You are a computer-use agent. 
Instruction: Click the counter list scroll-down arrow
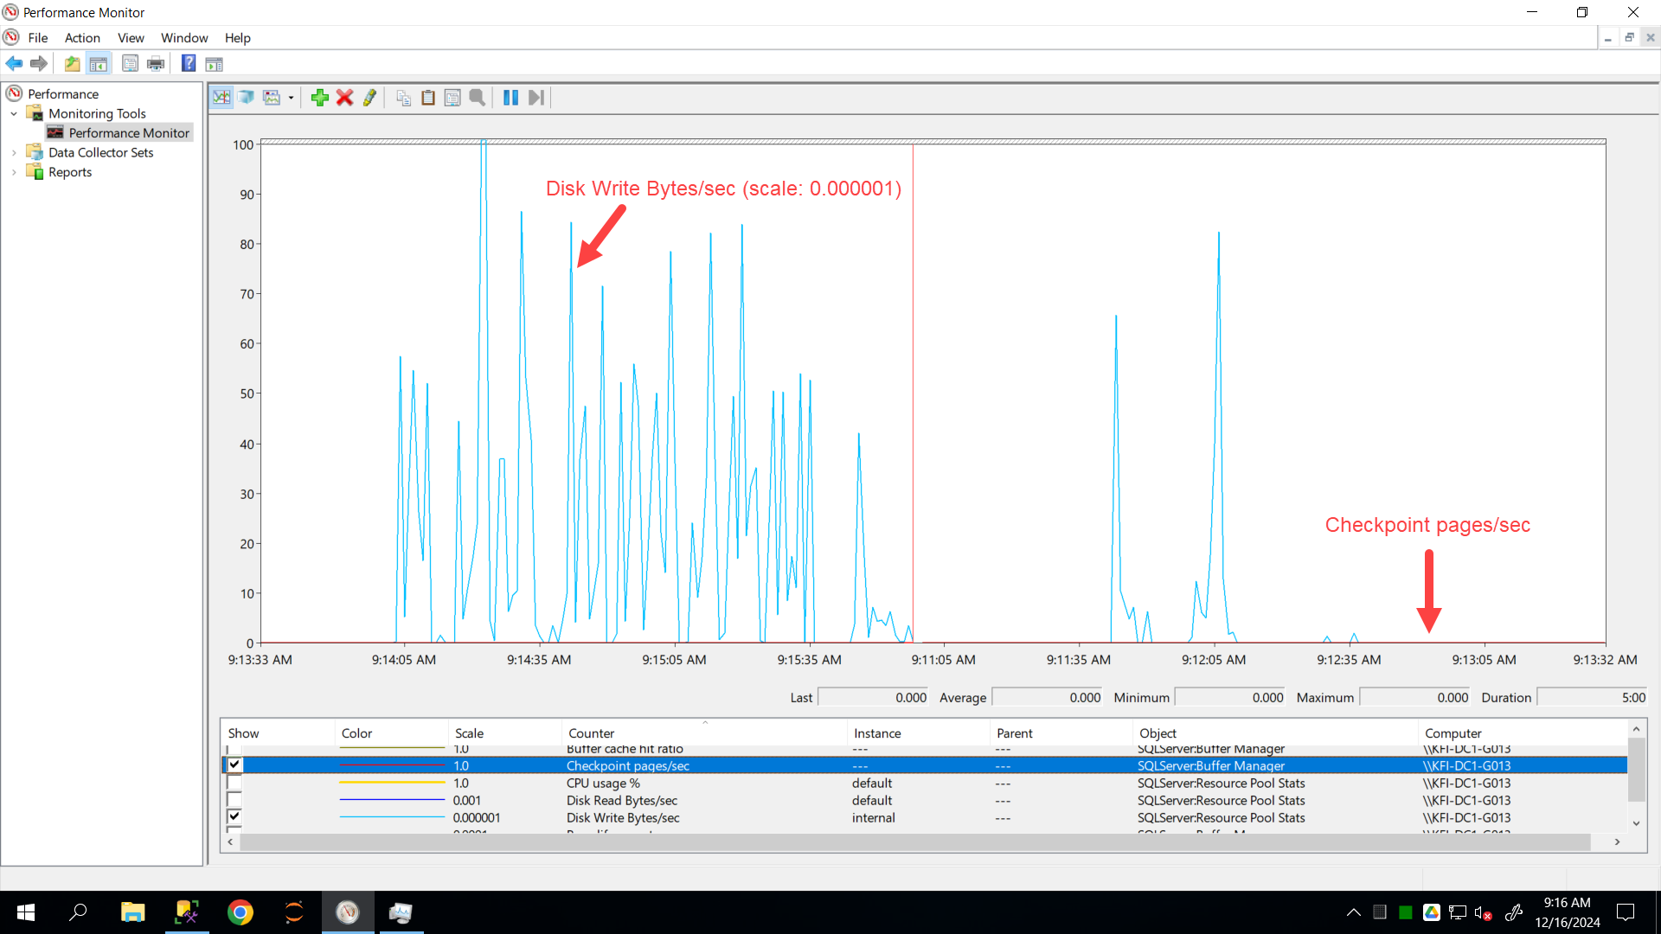(x=1636, y=823)
